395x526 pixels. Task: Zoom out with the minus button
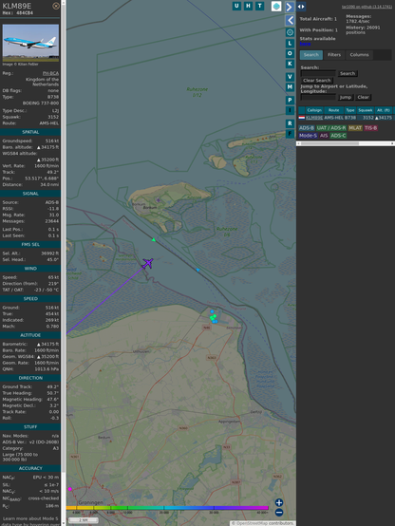click(279, 513)
